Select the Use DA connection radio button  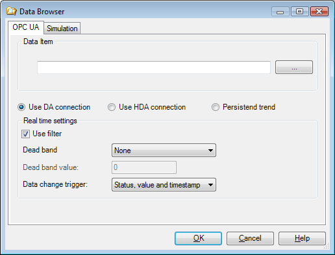pyautogui.click(x=21, y=107)
